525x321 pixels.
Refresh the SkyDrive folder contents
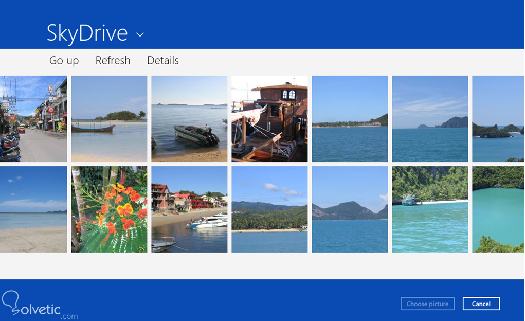(113, 60)
